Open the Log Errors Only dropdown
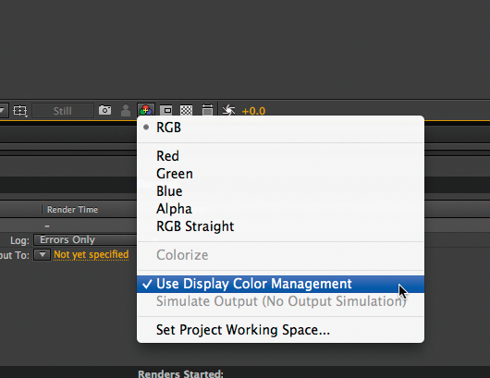 coord(85,239)
